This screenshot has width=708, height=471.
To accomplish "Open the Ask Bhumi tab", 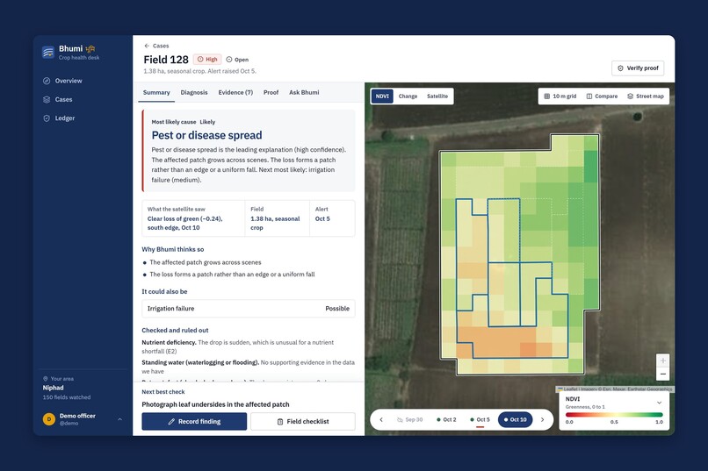I will pos(304,92).
